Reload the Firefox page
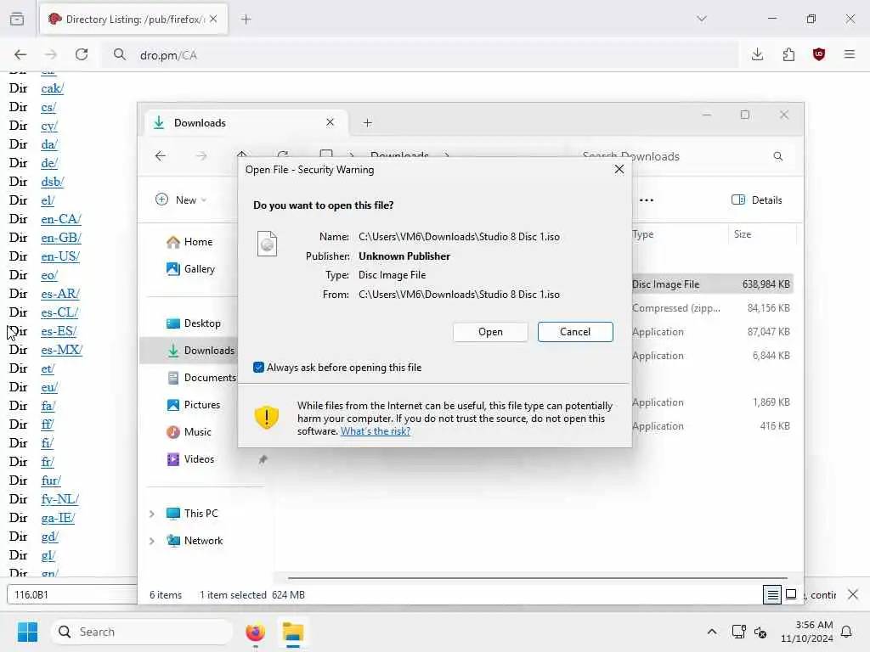 (x=82, y=54)
